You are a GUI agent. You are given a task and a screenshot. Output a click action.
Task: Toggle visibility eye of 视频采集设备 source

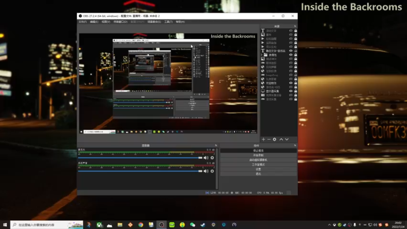(290, 95)
